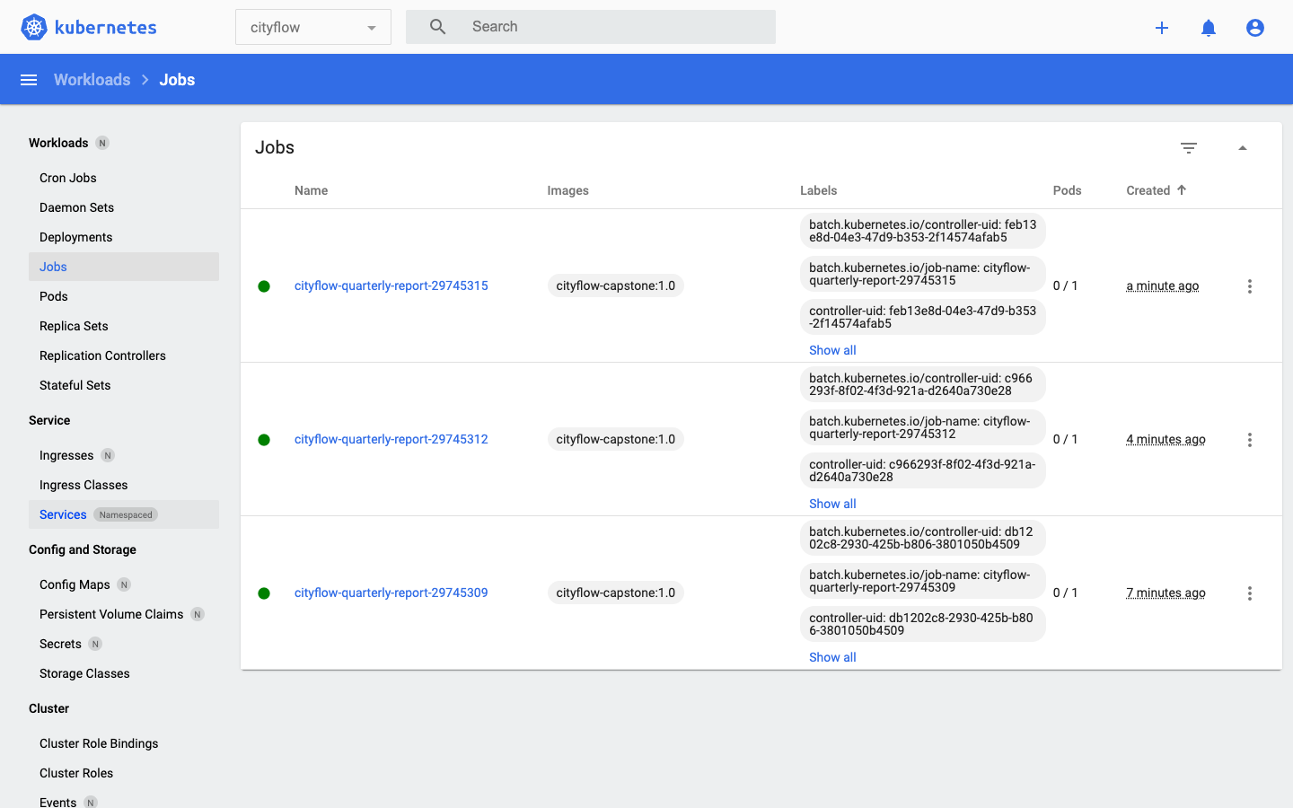
Task: Open job cityflow-quarterly-report-29745315
Action: 391,285
